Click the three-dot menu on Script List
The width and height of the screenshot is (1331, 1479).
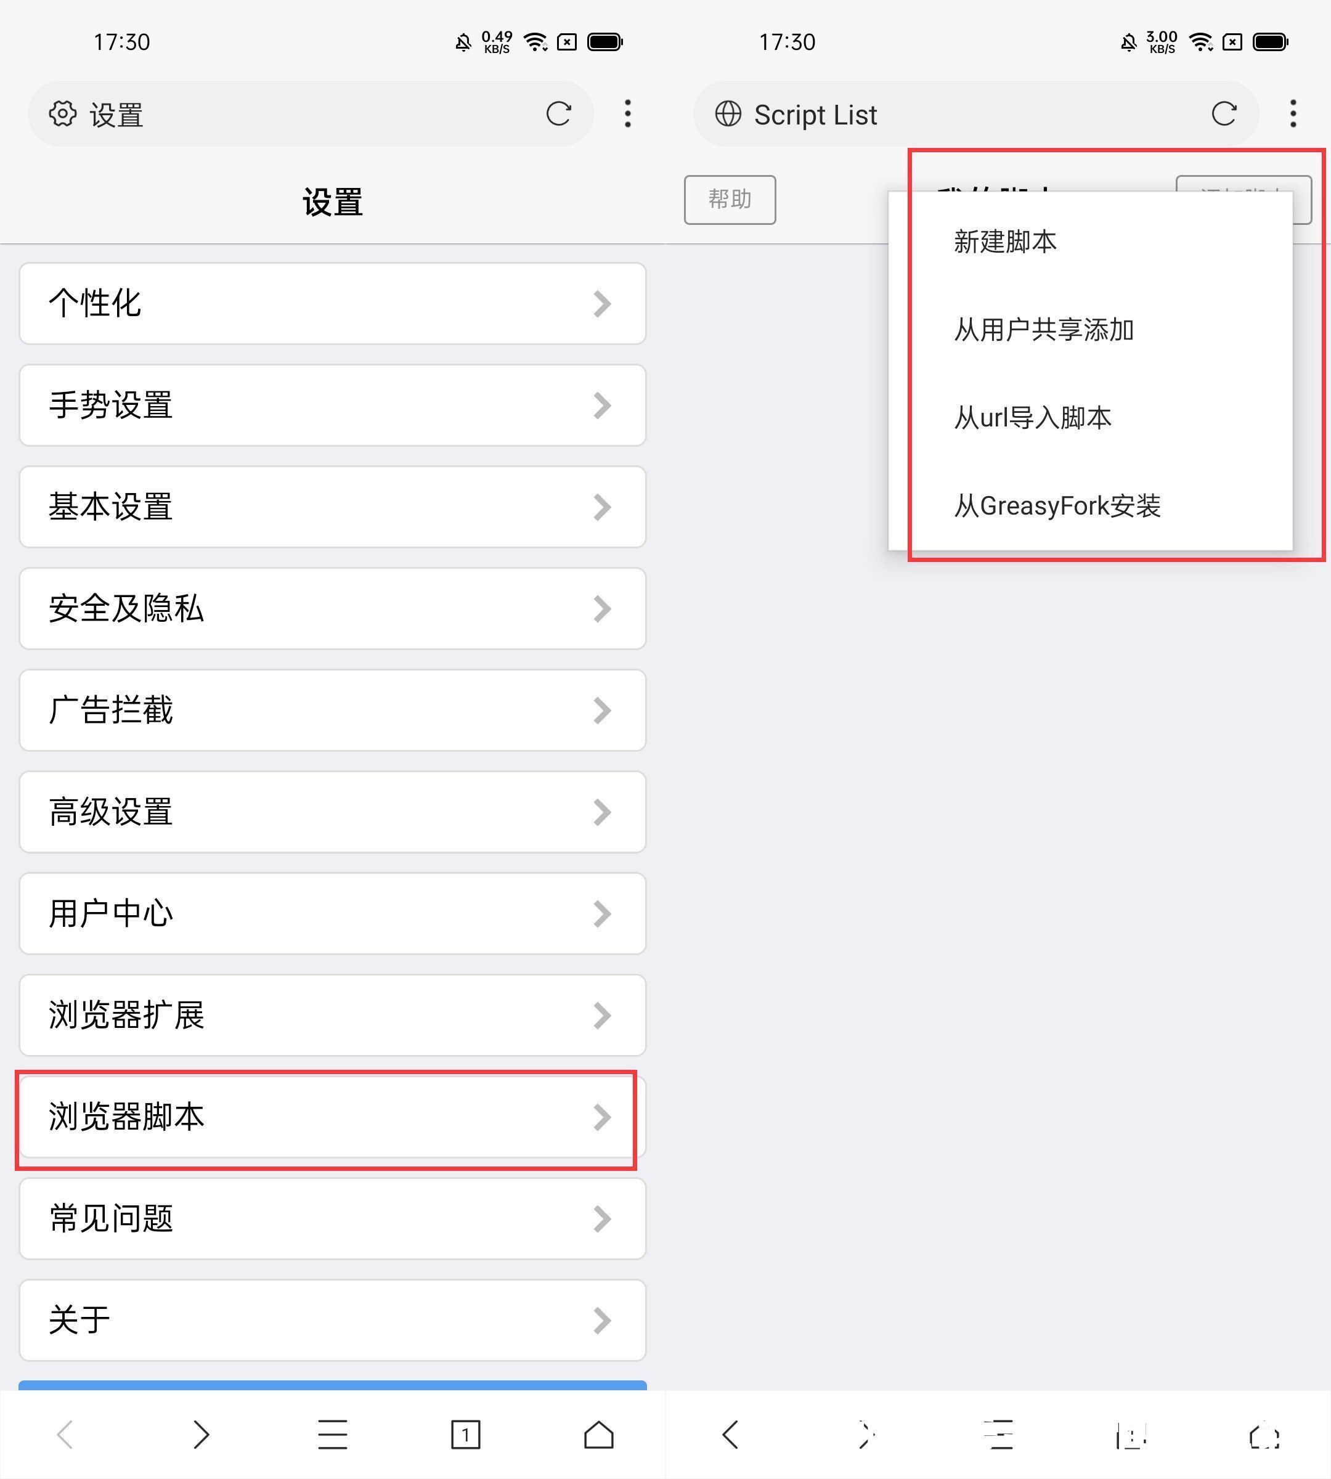pyautogui.click(x=1292, y=113)
